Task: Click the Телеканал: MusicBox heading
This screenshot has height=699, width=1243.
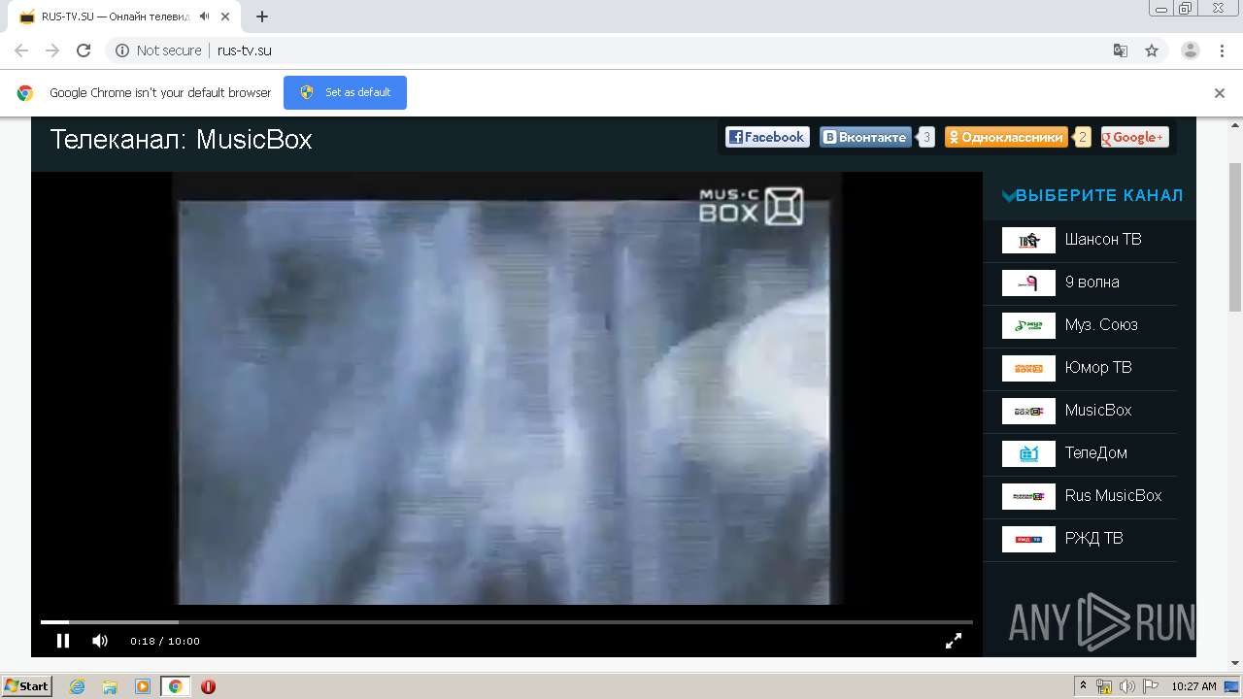Action: 181,139
